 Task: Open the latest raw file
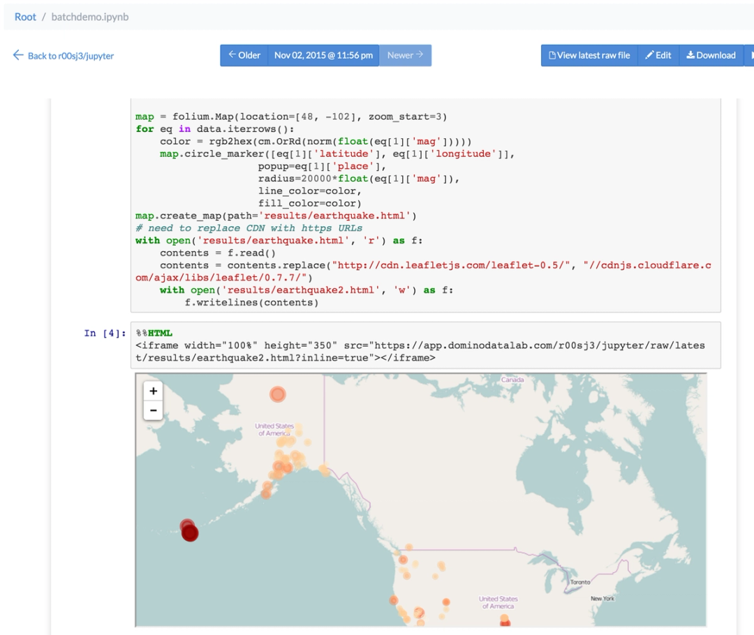pyautogui.click(x=589, y=55)
